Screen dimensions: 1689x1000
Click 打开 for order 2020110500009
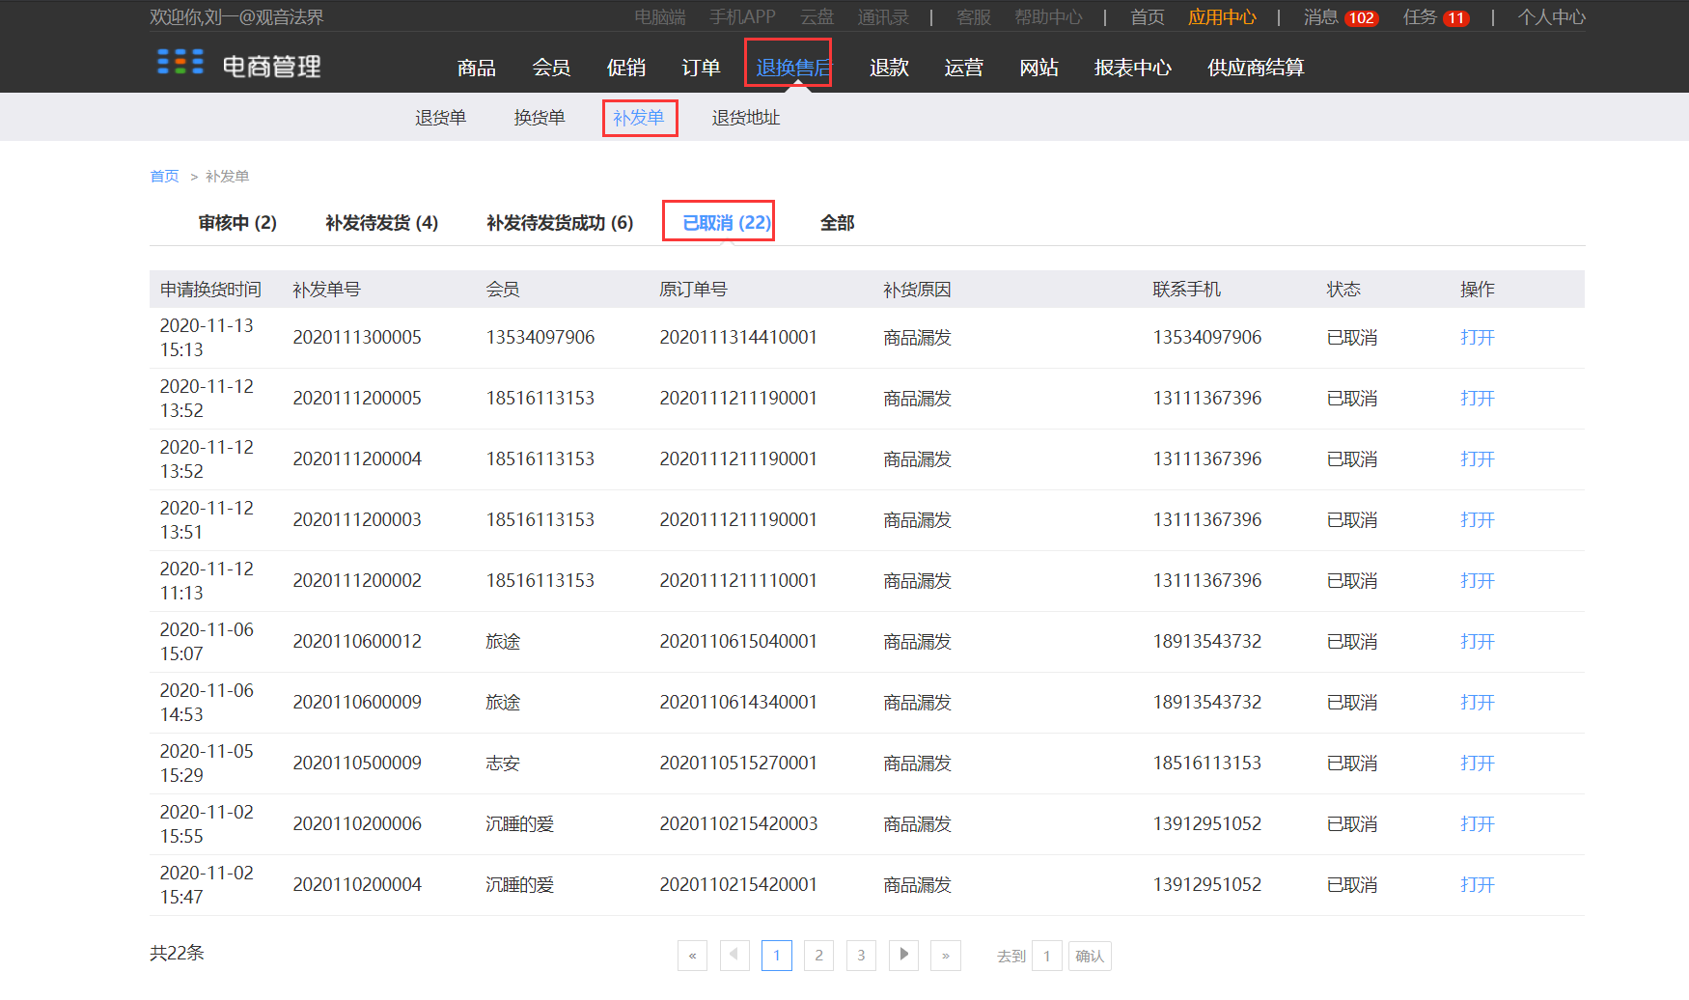click(1477, 764)
